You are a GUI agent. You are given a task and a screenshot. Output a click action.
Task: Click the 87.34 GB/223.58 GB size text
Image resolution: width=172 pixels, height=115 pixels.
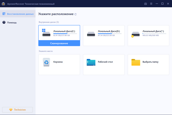point(106,35)
